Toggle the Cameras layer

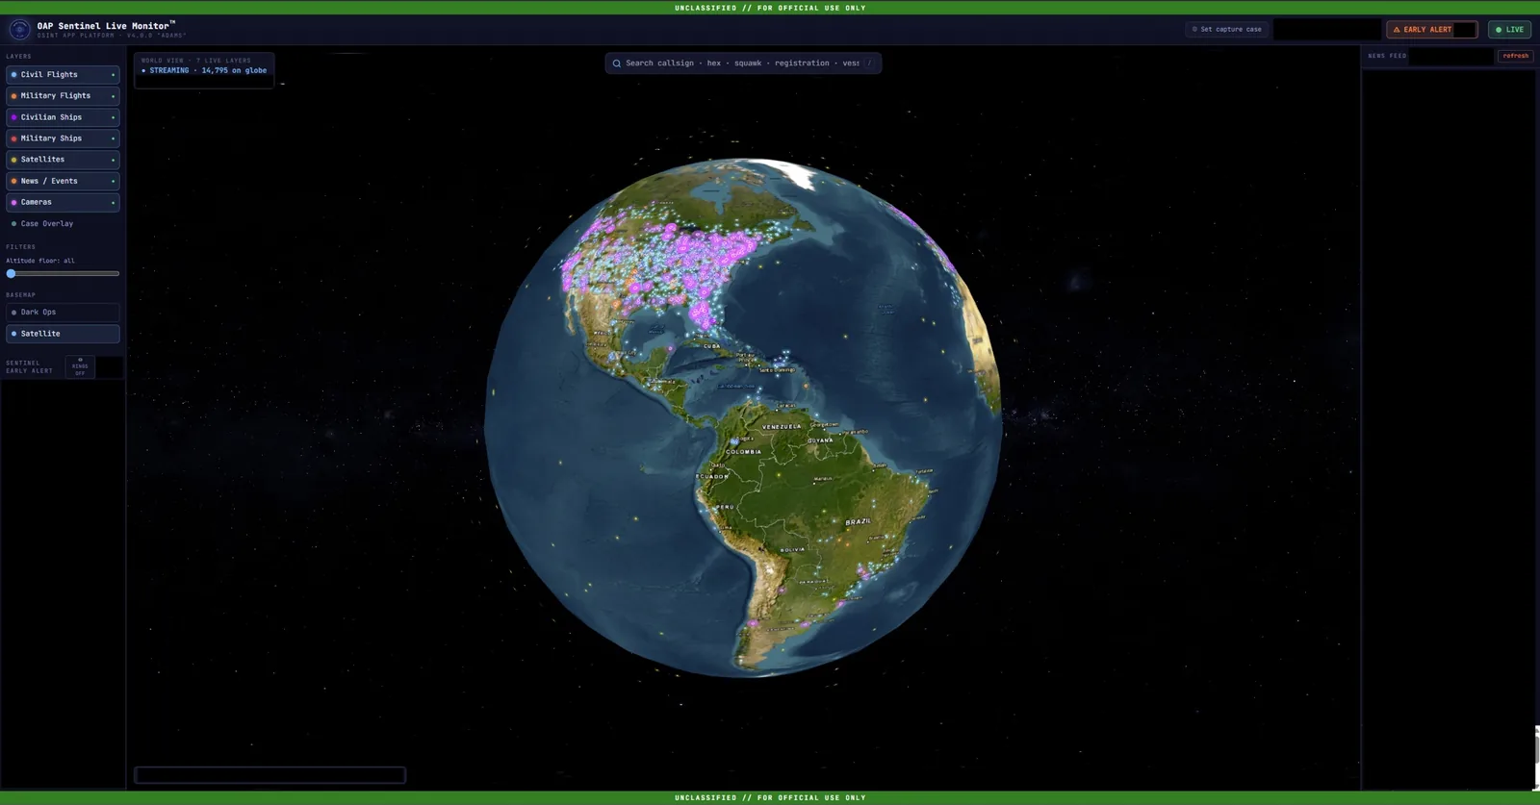pos(63,202)
